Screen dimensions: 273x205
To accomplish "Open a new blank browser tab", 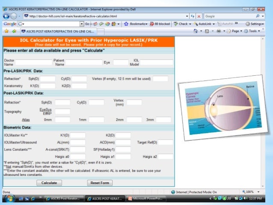I will coord(101,32).
